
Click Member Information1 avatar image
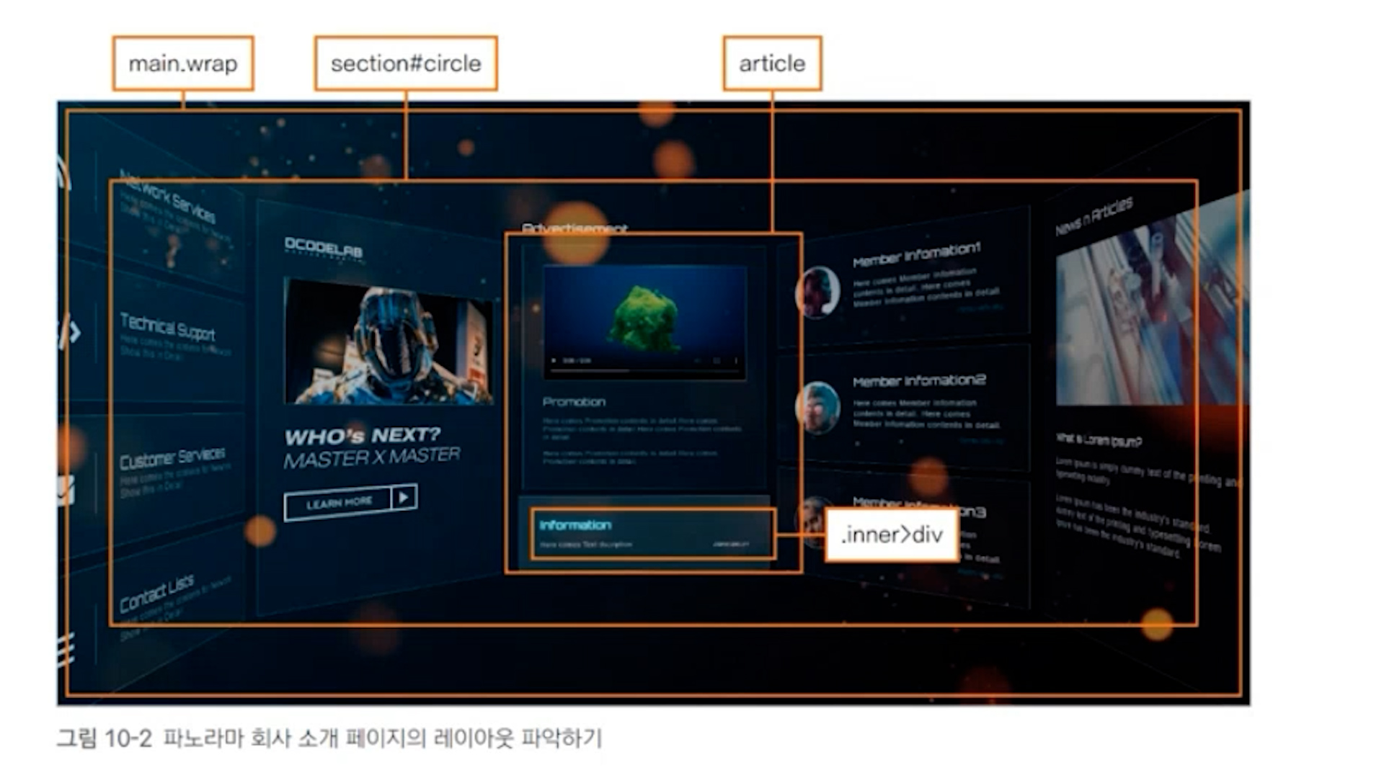(817, 292)
